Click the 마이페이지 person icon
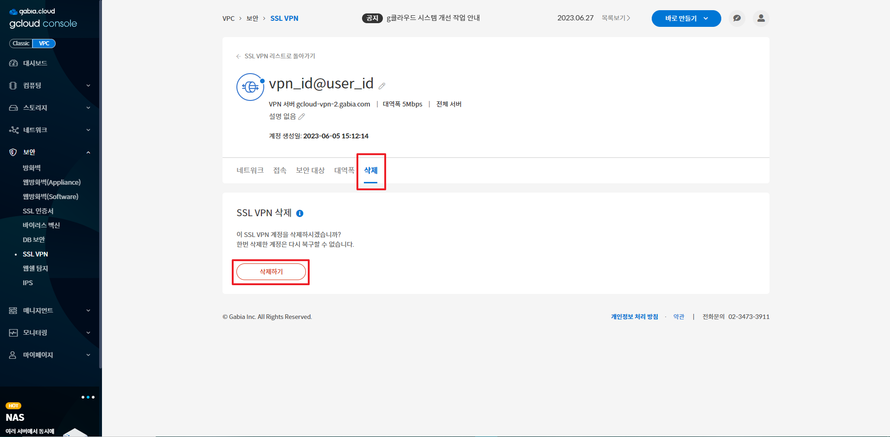The width and height of the screenshot is (890, 437). [13, 355]
